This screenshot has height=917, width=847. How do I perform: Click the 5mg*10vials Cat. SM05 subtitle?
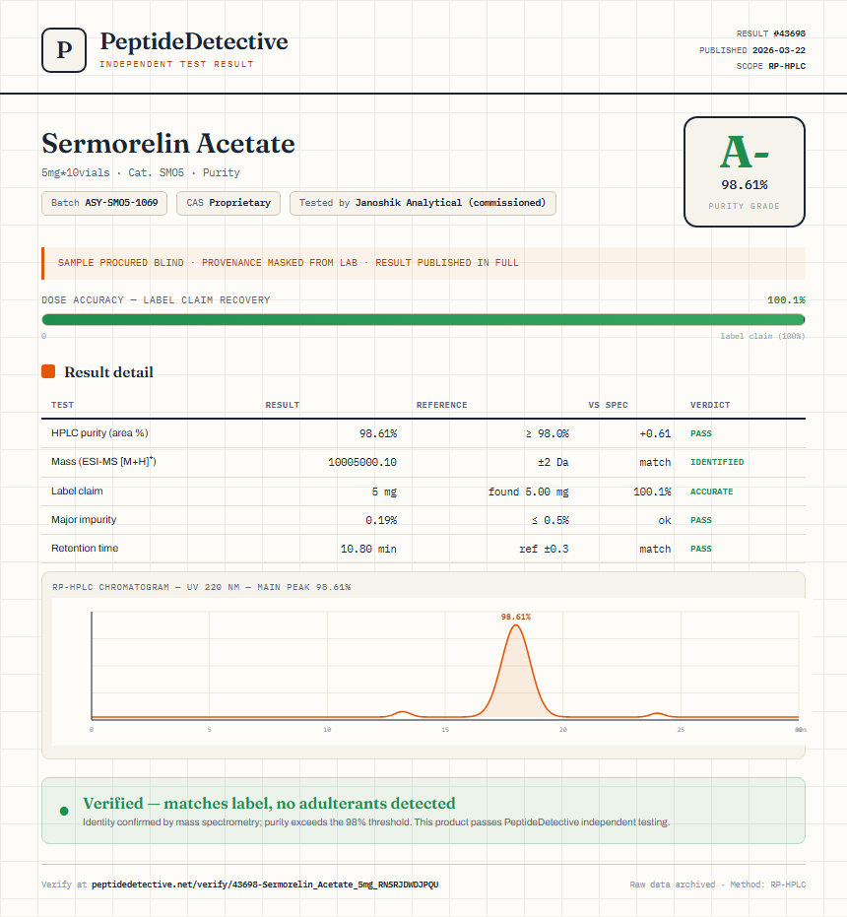[x=141, y=172]
